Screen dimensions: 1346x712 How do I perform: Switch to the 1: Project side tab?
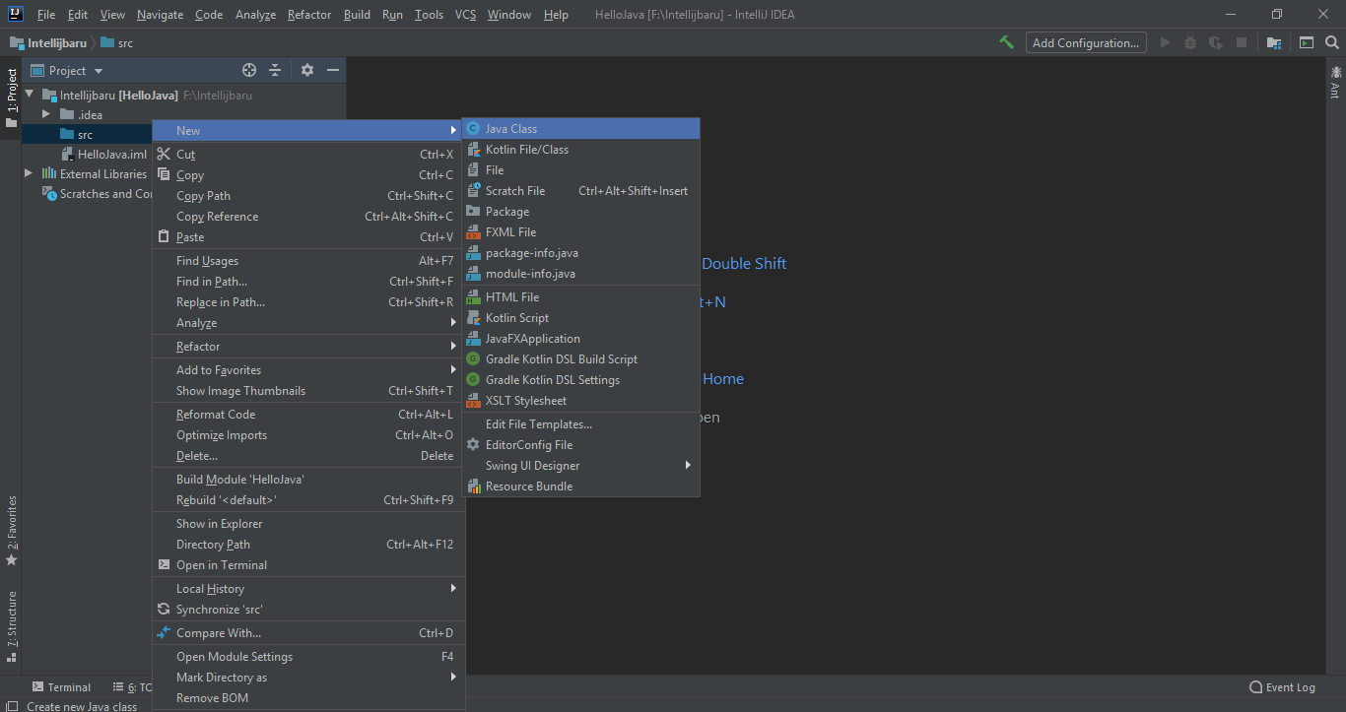tap(12, 97)
